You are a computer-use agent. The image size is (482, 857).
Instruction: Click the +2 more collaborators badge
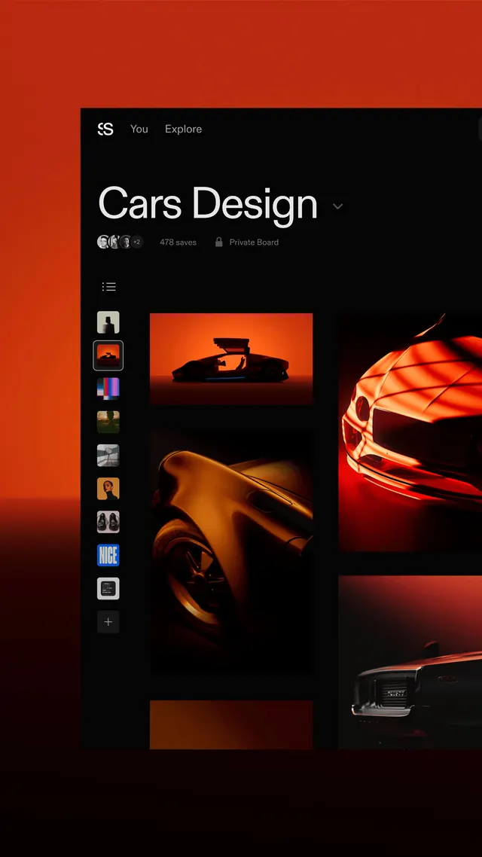(x=136, y=242)
